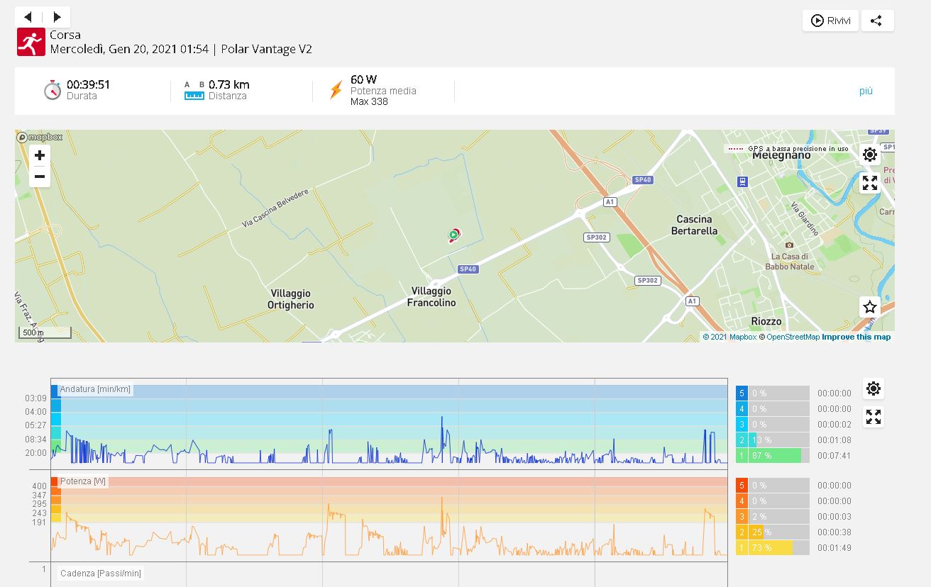This screenshot has width=931, height=587.
Task: Click the red running sport icon
Action: 31,43
